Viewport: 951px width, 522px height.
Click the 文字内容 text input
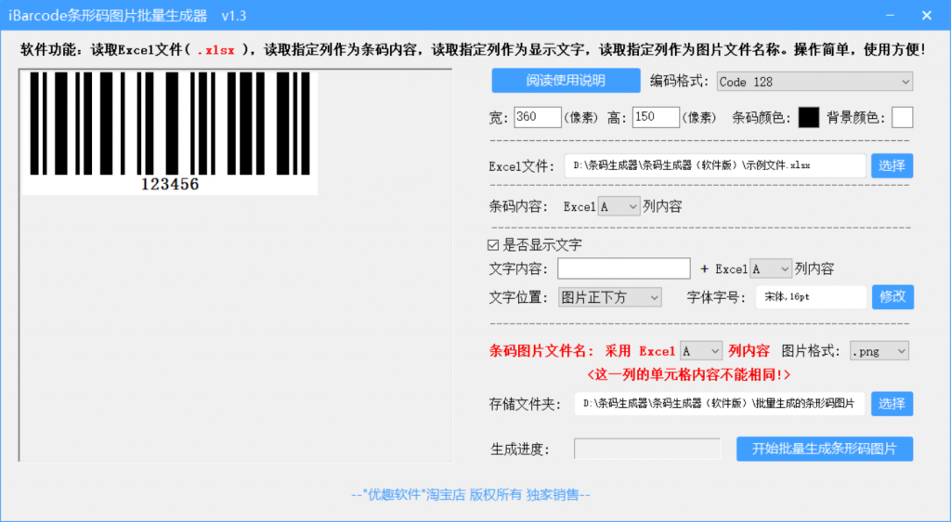pos(623,268)
